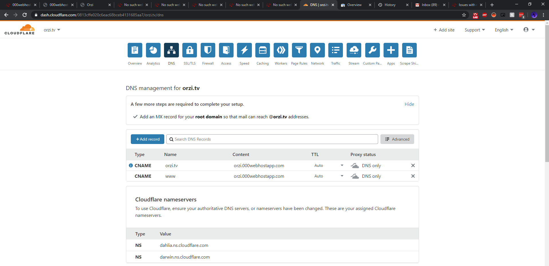Select the DNS section icon
This screenshot has height=266, width=549.
[171, 50]
